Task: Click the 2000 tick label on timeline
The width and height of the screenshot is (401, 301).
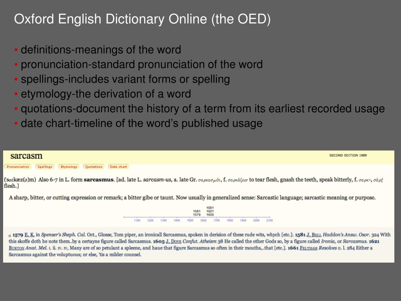Action: pos(256,220)
